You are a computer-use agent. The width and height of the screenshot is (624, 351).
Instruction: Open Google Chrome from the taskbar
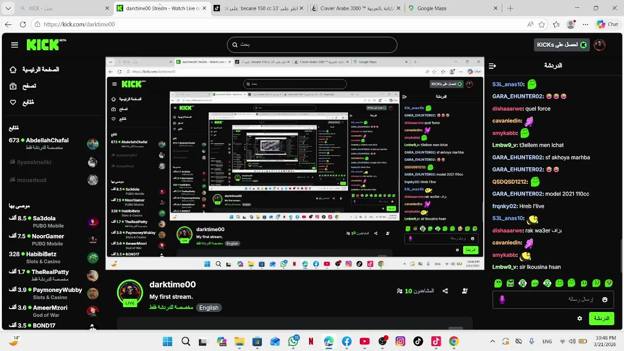click(454, 341)
